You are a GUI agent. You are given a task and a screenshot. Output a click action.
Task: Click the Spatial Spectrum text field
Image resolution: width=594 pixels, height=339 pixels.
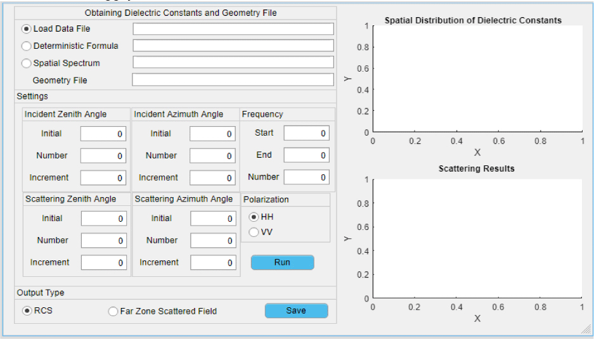[x=233, y=62]
